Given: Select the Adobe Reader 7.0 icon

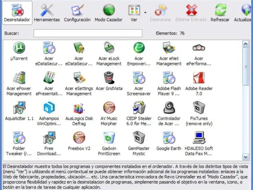Looking at the screenshot, I should click(199, 78).
